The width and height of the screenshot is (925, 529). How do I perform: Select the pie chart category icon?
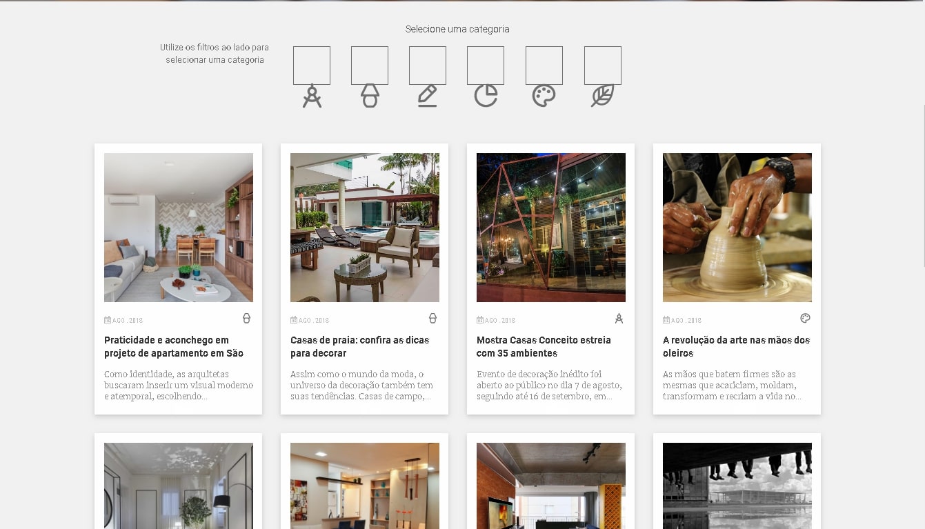486,97
